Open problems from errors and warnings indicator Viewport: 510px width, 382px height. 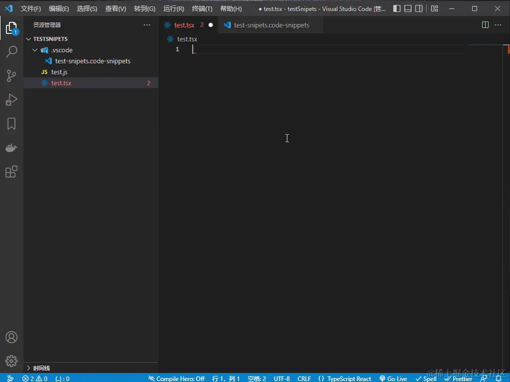pyautogui.click(x=35, y=379)
